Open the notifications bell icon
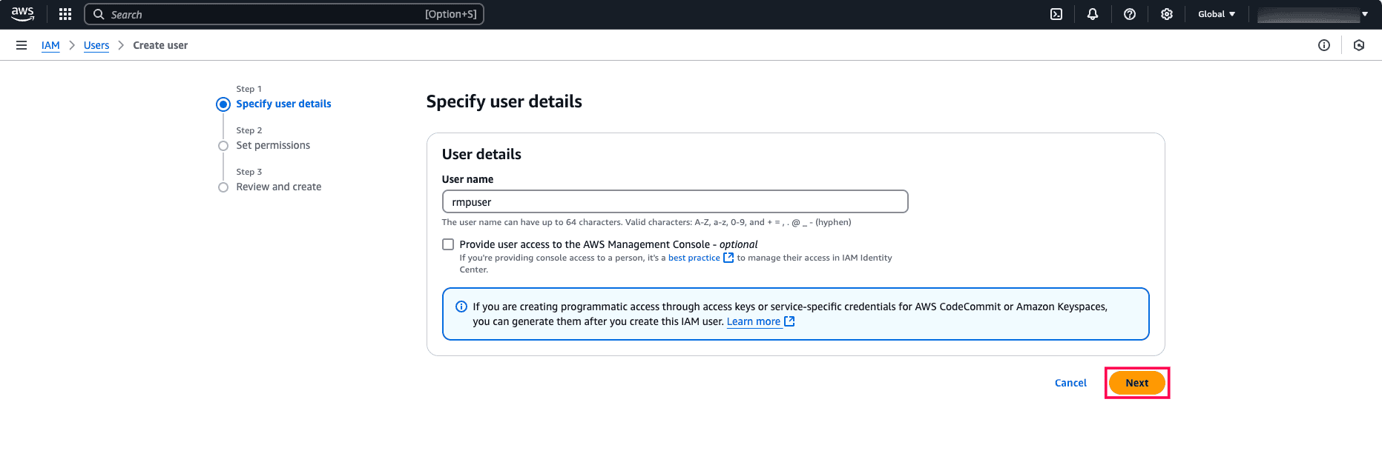This screenshot has height=462, width=1382. 1093,14
